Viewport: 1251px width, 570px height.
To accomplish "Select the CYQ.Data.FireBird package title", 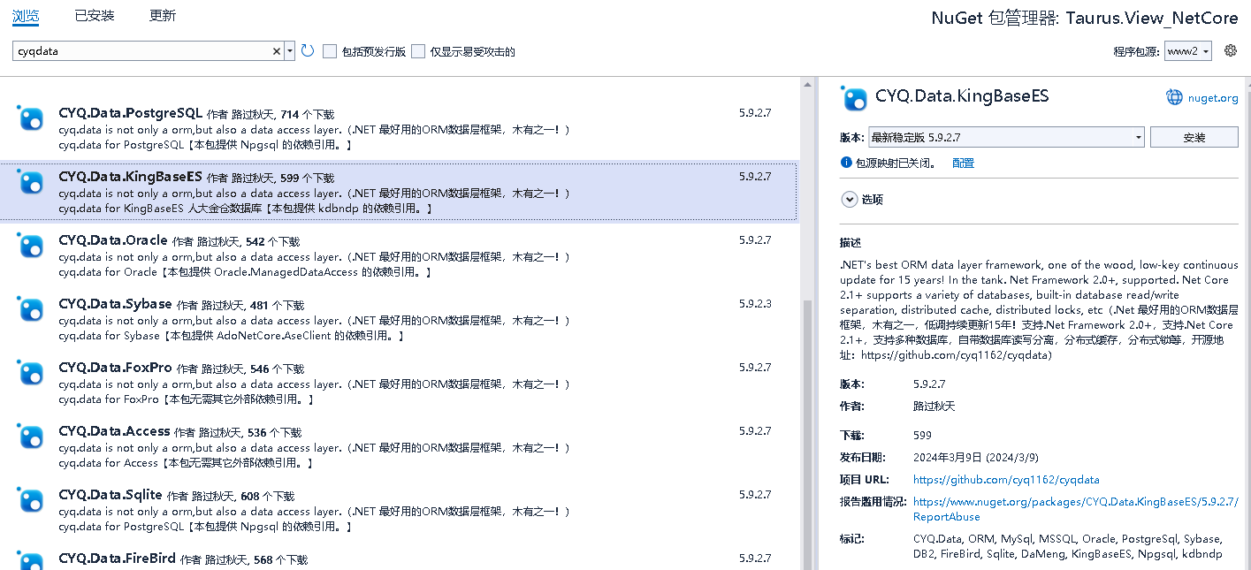I will point(117,559).
